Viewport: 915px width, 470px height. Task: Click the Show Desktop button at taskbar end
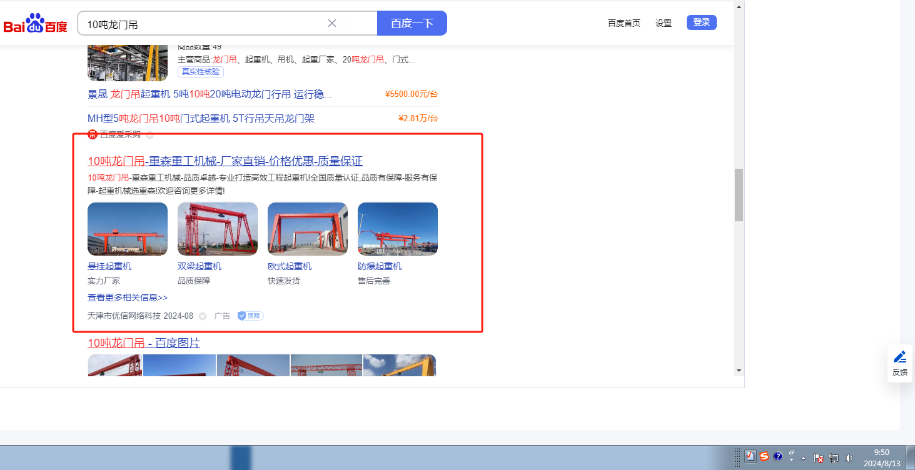tap(910, 457)
